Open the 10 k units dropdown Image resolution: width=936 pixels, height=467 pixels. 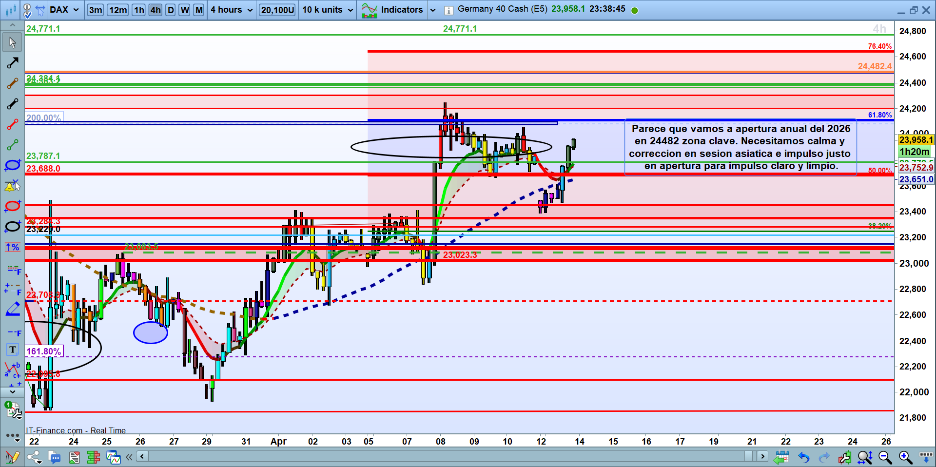coord(328,10)
